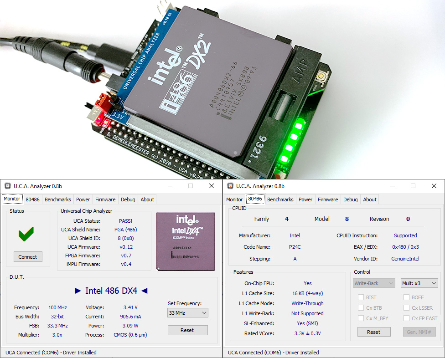Click the power value '3.09 W'
445x358 pixels.
tap(130, 326)
